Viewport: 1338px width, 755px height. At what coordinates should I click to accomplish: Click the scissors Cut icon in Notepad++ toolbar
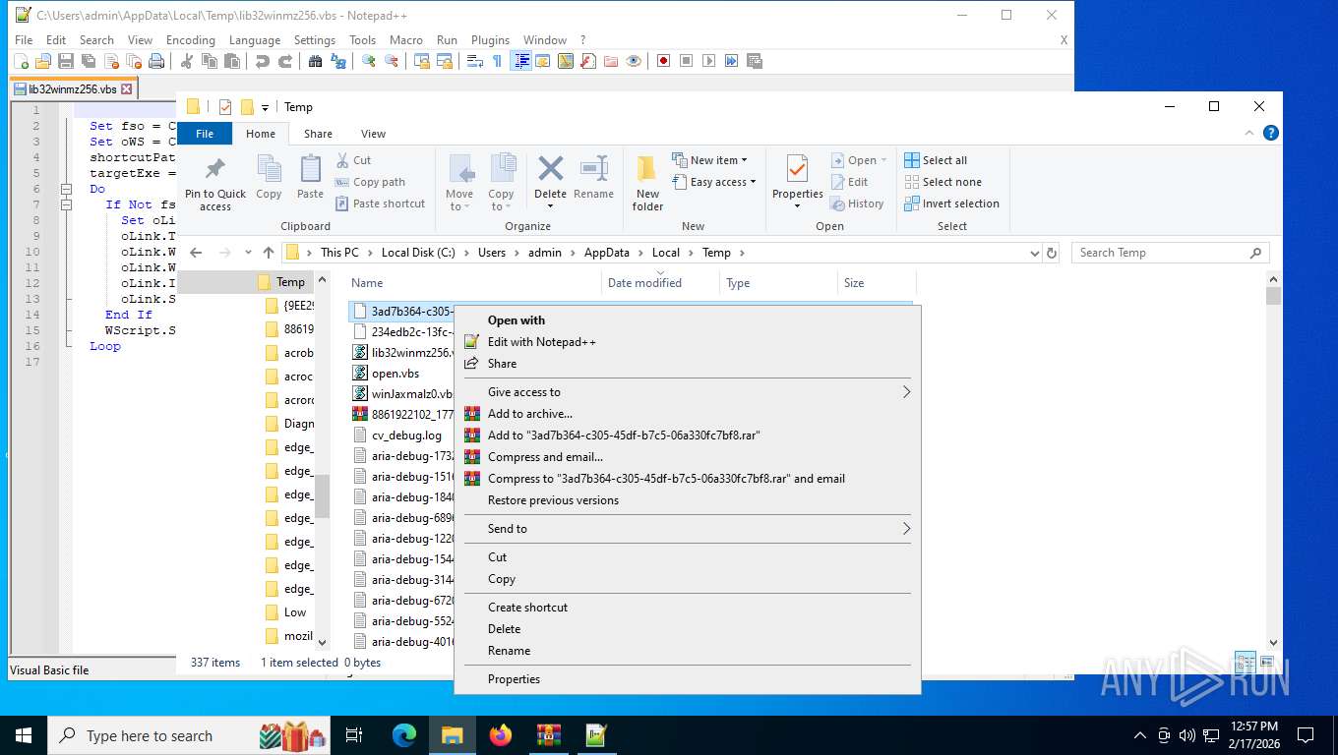coord(186,61)
